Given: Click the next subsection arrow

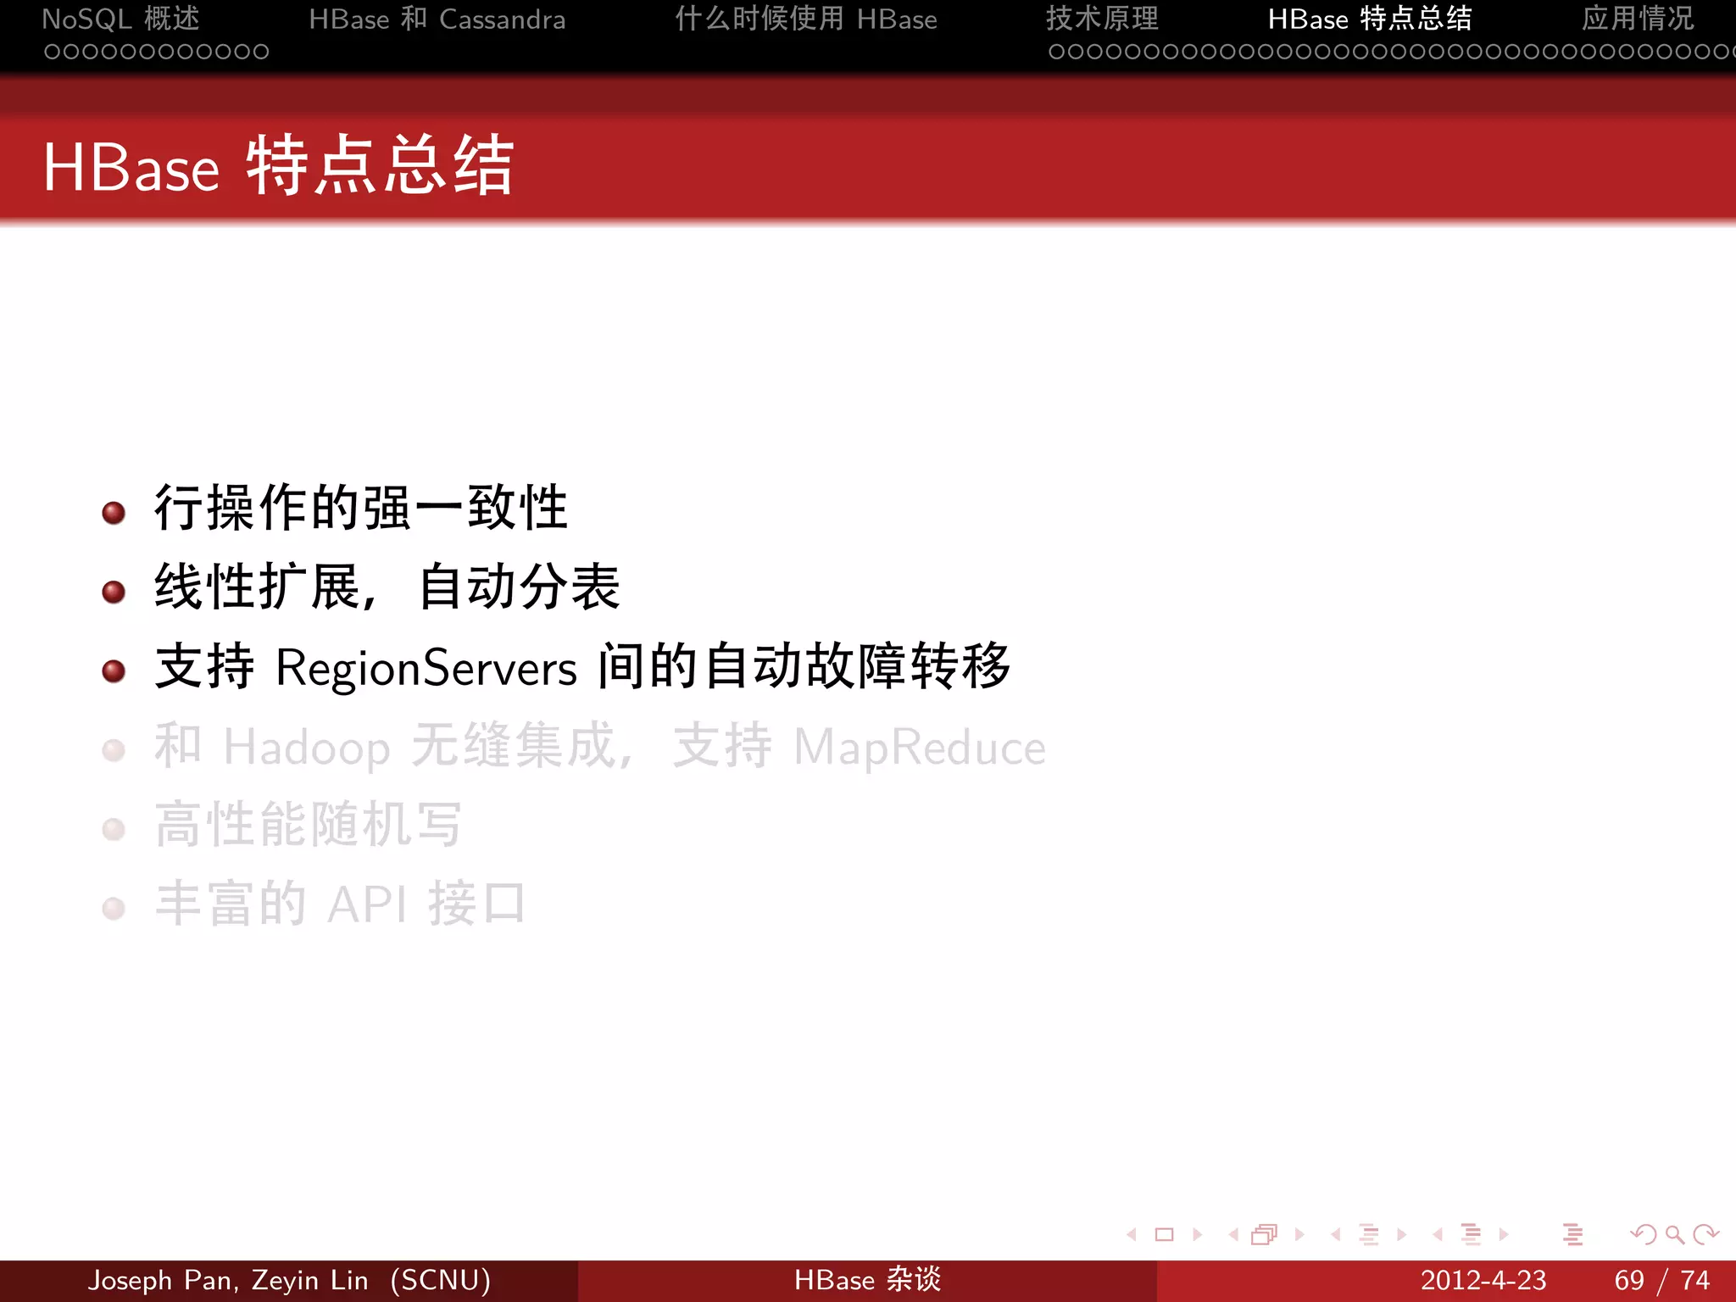Looking at the screenshot, I should pyautogui.click(x=1401, y=1234).
